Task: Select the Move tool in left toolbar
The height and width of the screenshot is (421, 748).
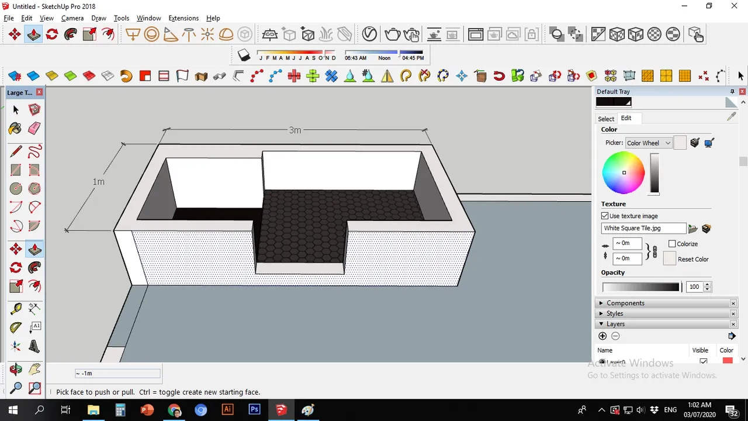Action: pyautogui.click(x=16, y=250)
